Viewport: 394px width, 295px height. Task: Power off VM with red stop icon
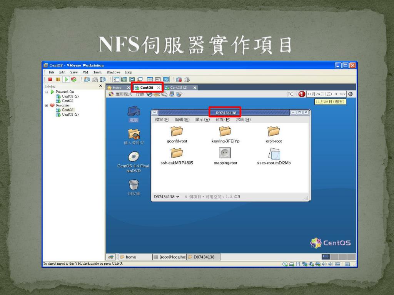[50, 79]
